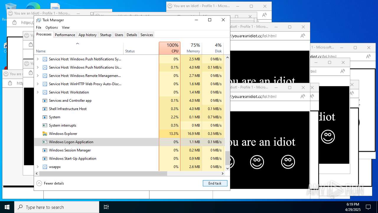Click the vertical scrollbar thumb in process list

(x=227, y=158)
